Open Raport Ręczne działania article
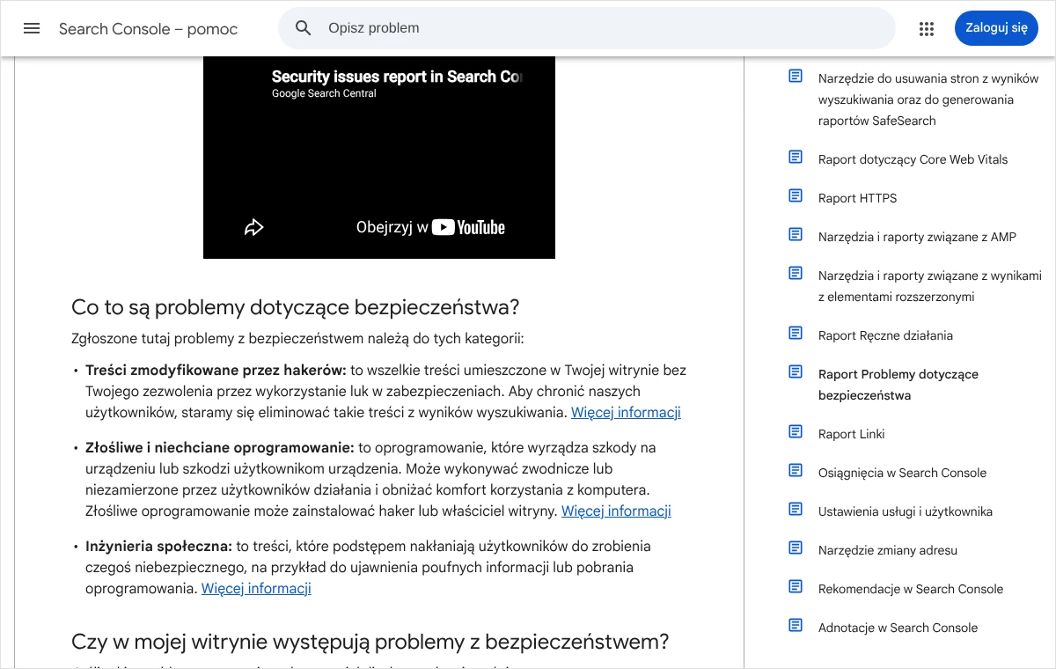 885,335
